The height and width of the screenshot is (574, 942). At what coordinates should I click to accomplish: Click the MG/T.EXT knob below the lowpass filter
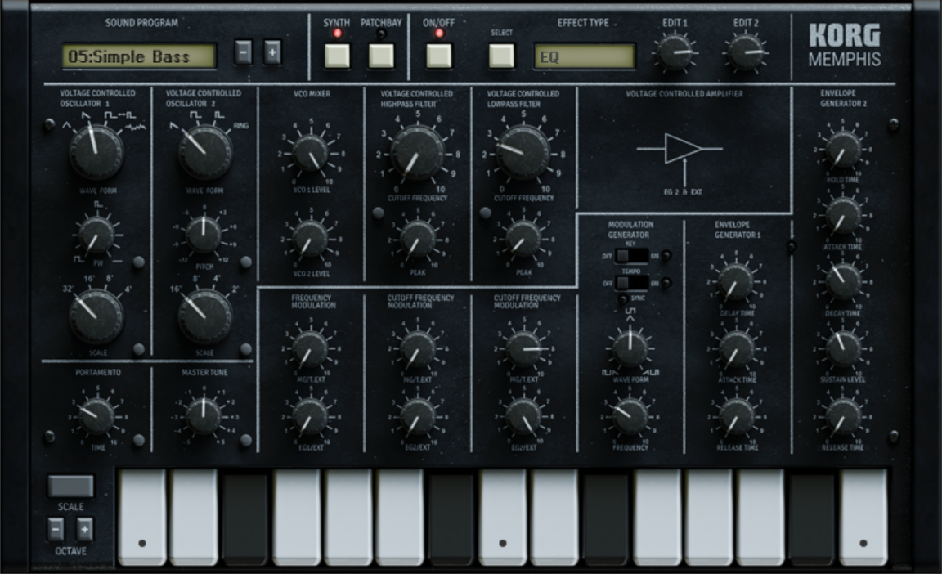pos(523,348)
